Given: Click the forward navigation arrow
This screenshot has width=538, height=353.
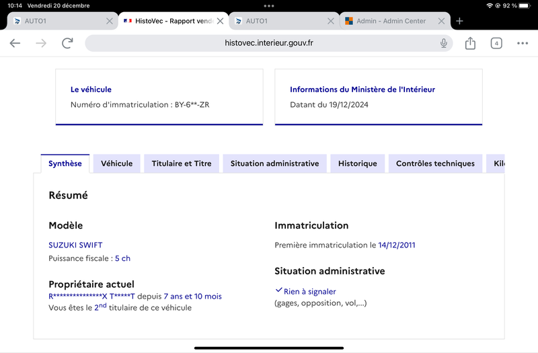Looking at the screenshot, I should (x=41, y=43).
